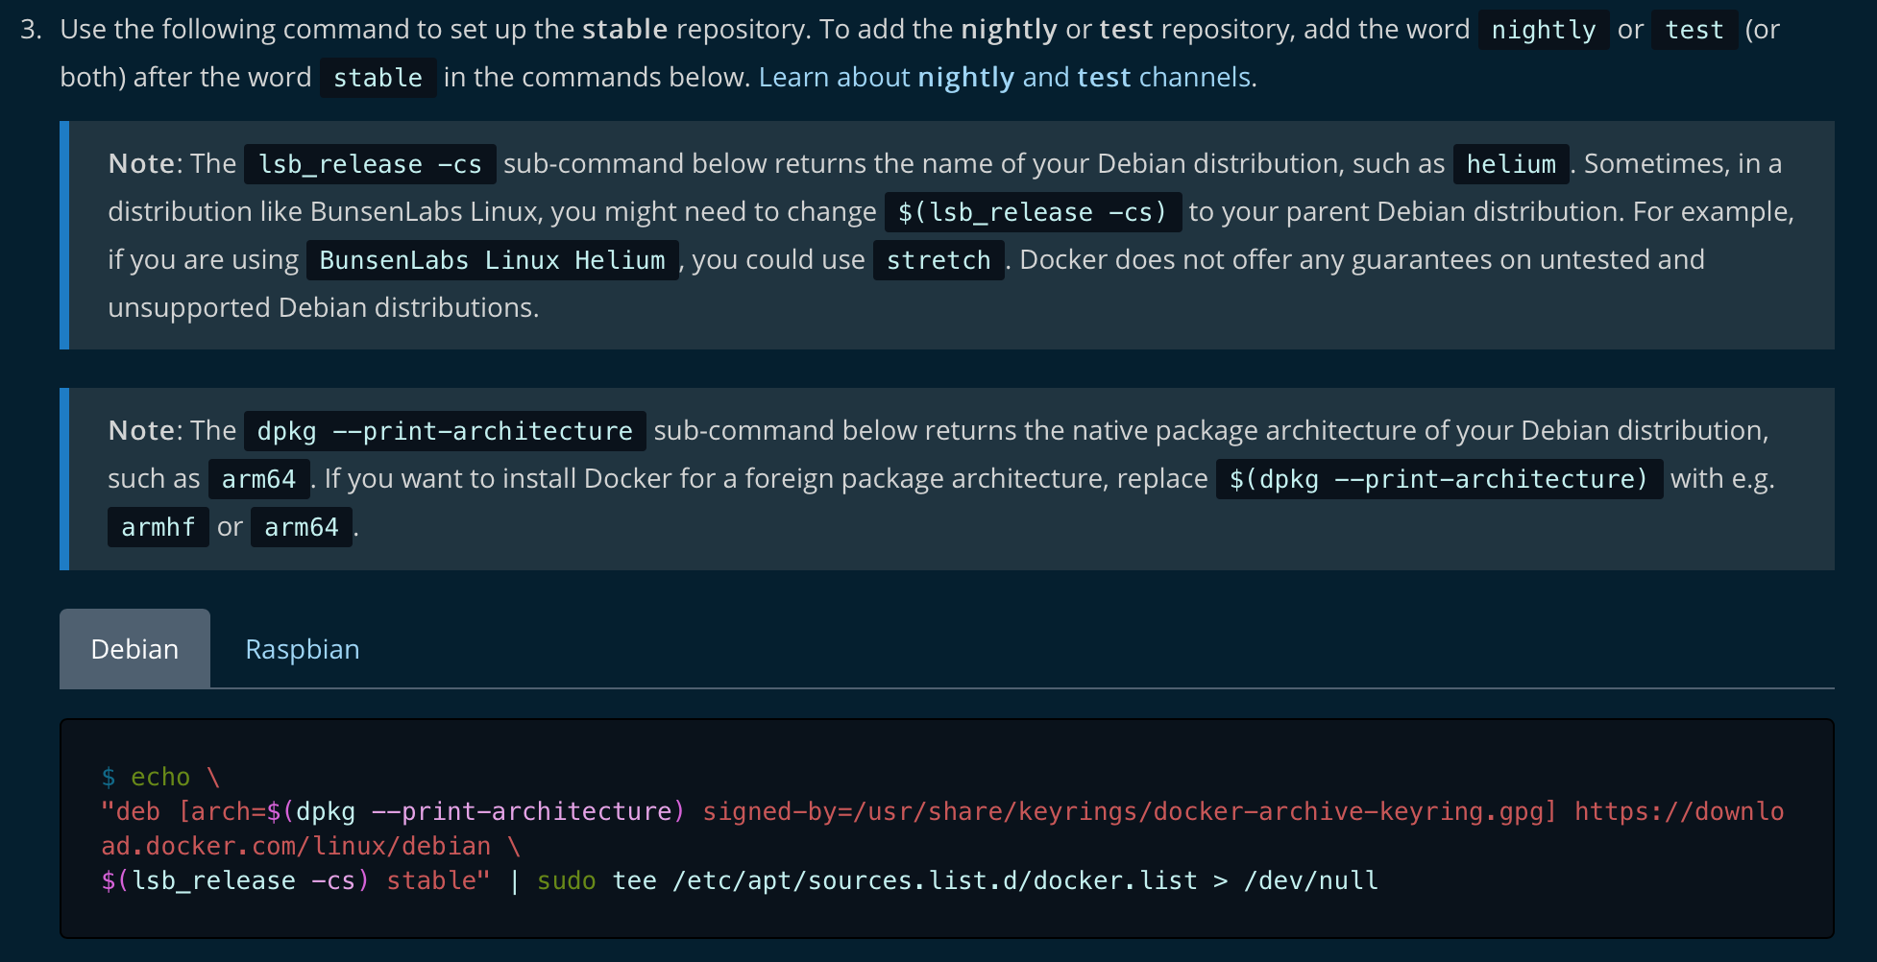Click 'dpkg --print-architecture' code starting second note
Screen dimensions: 1877x962
[445, 431]
